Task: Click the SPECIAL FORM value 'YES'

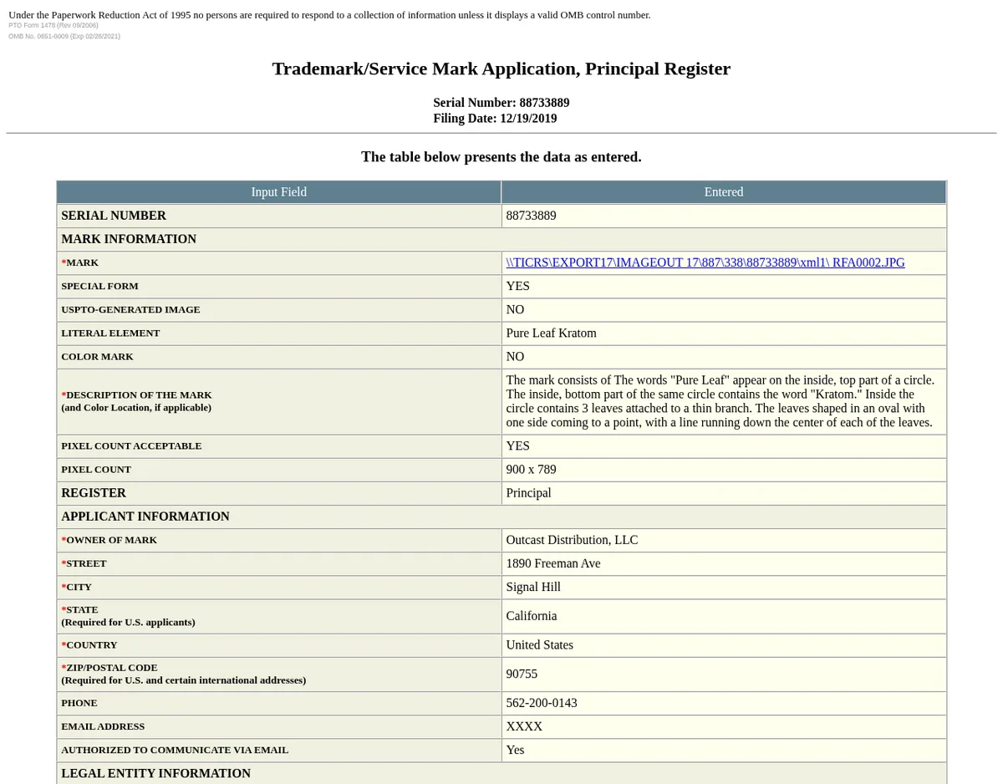Action: coord(517,286)
